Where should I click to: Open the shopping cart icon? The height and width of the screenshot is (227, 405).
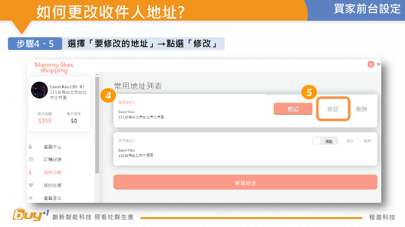378,65
